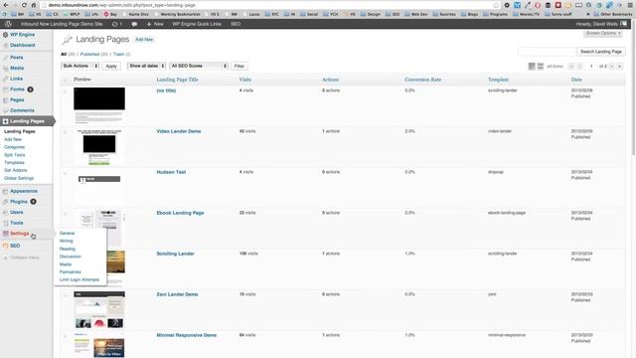Bookmark this page with the star icon
This screenshot has height=358, width=636.
coord(496,5)
